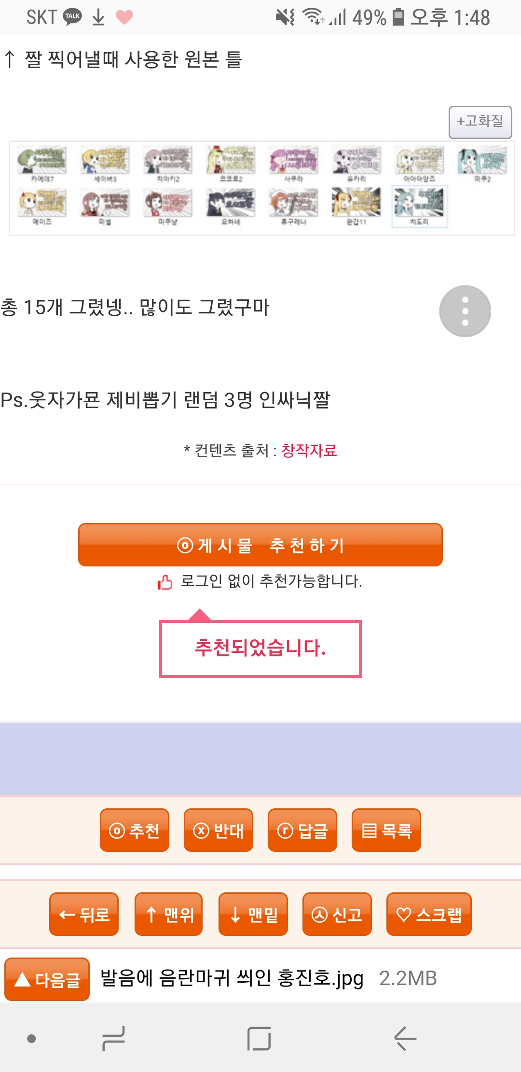Jump to bottom with 맨밑 button
This screenshot has width=521, height=1072.
(253, 914)
